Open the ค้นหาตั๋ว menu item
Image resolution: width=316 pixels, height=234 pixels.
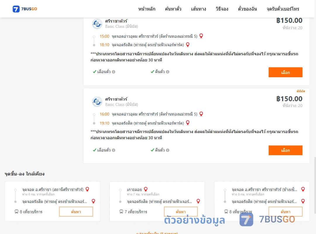coord(173,9)
